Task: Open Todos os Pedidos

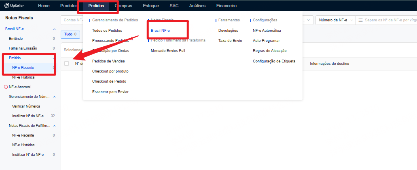Action: tap(107, 31)
